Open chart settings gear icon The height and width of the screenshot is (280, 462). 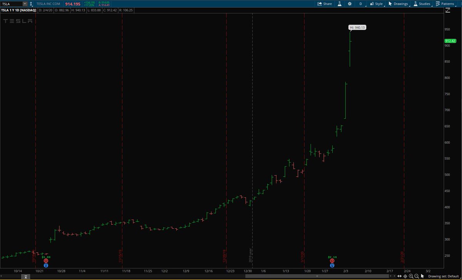350,3
